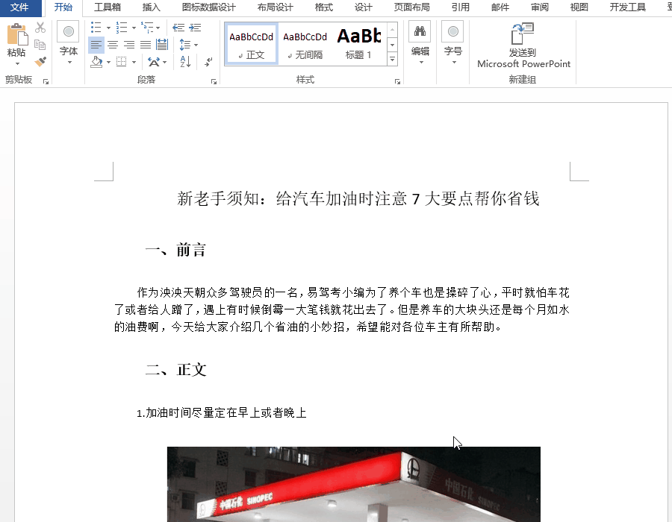The height and width of the screenshot is (522, 672).
Task: Open the sort icon (A-Z with arrow)
Action: 186,62
